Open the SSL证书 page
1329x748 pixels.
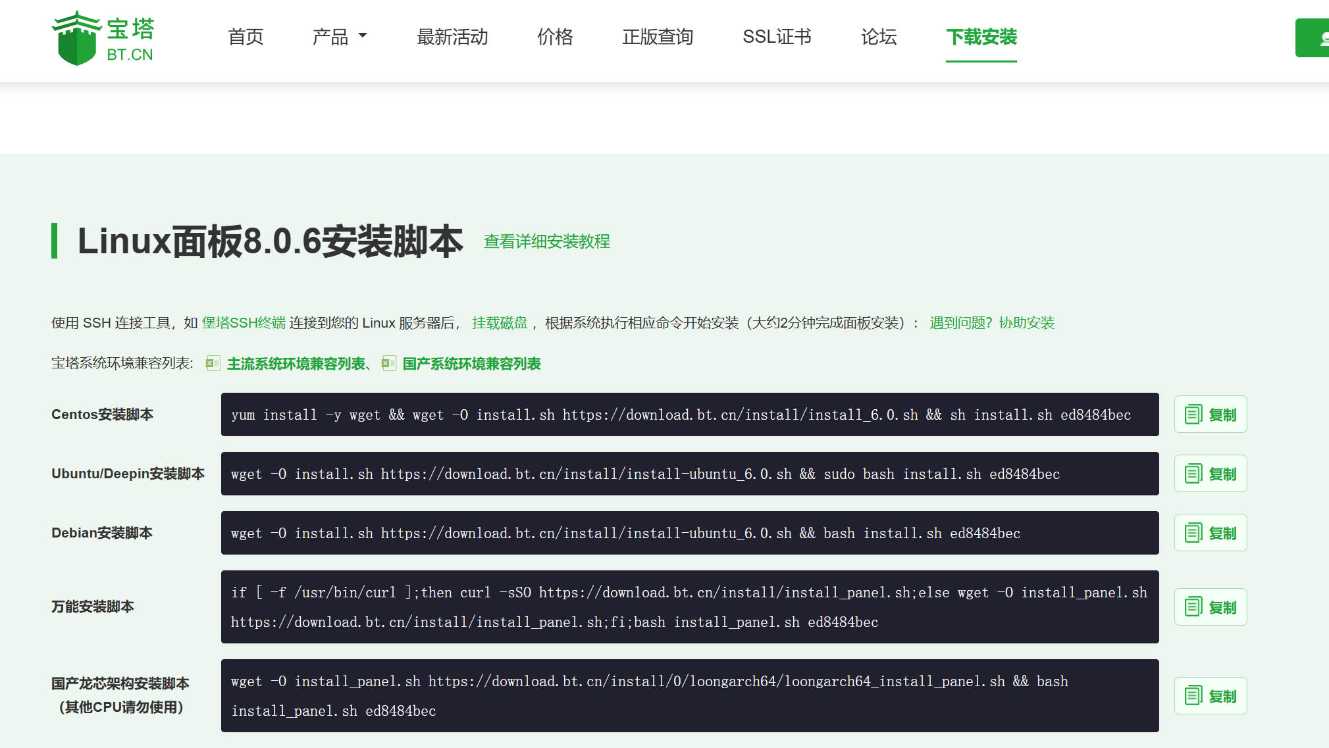(x=777, y=37)
